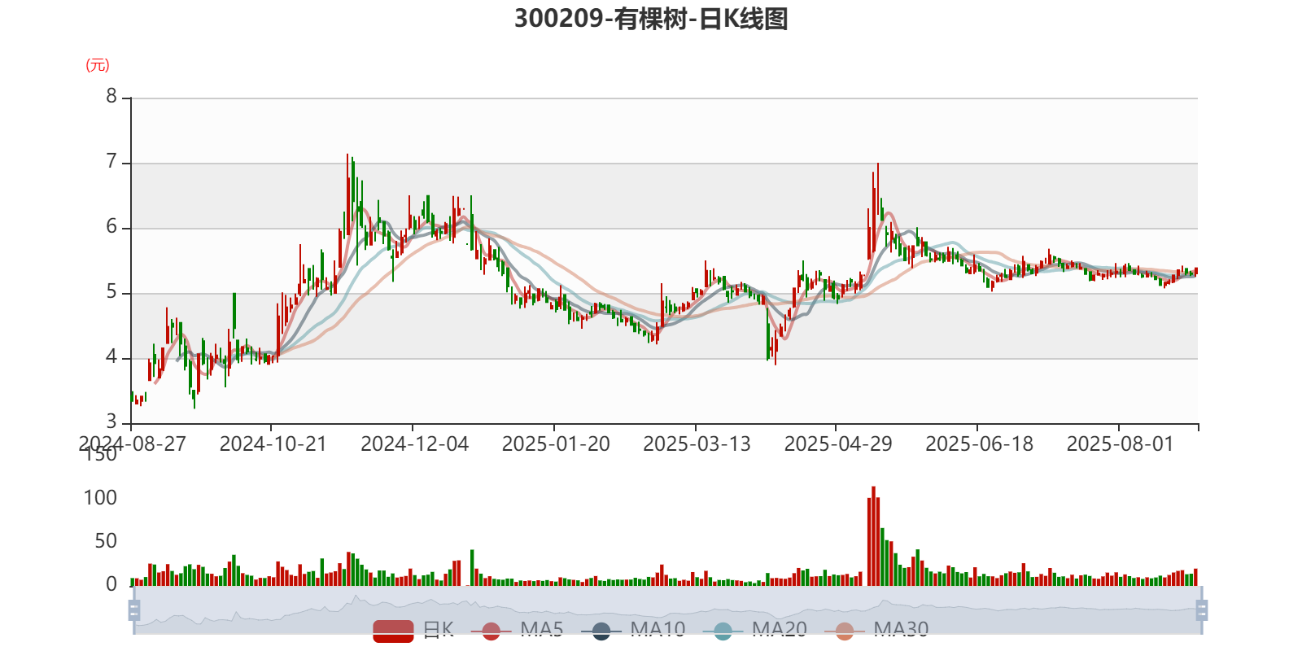Click the (元) unit label
This screenshot has height=651, width=1302.
98,65
